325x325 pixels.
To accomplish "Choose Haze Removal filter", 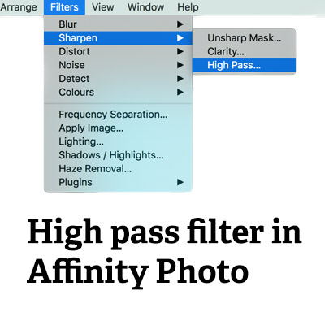I will point(118,169).
